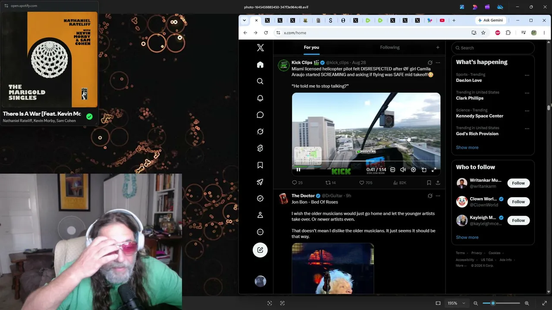
Task: Follow Clown World account
Action: pyautogui.click(x=518, y=202)
